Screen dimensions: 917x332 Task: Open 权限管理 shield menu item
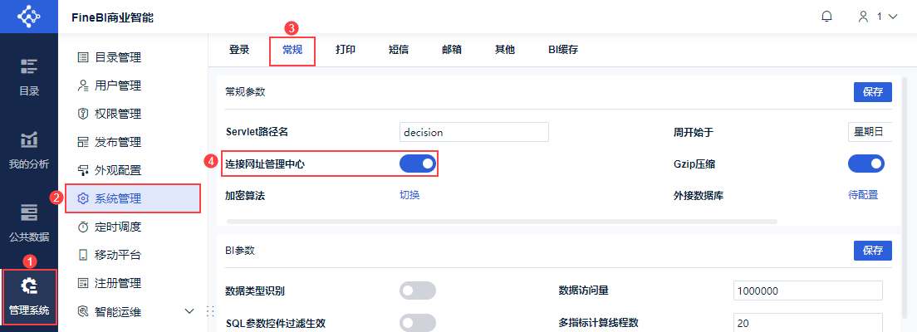(117, 114)
